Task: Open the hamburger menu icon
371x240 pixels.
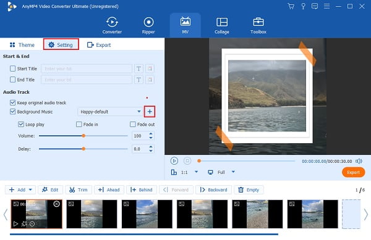Action: (x=326, y=6)
